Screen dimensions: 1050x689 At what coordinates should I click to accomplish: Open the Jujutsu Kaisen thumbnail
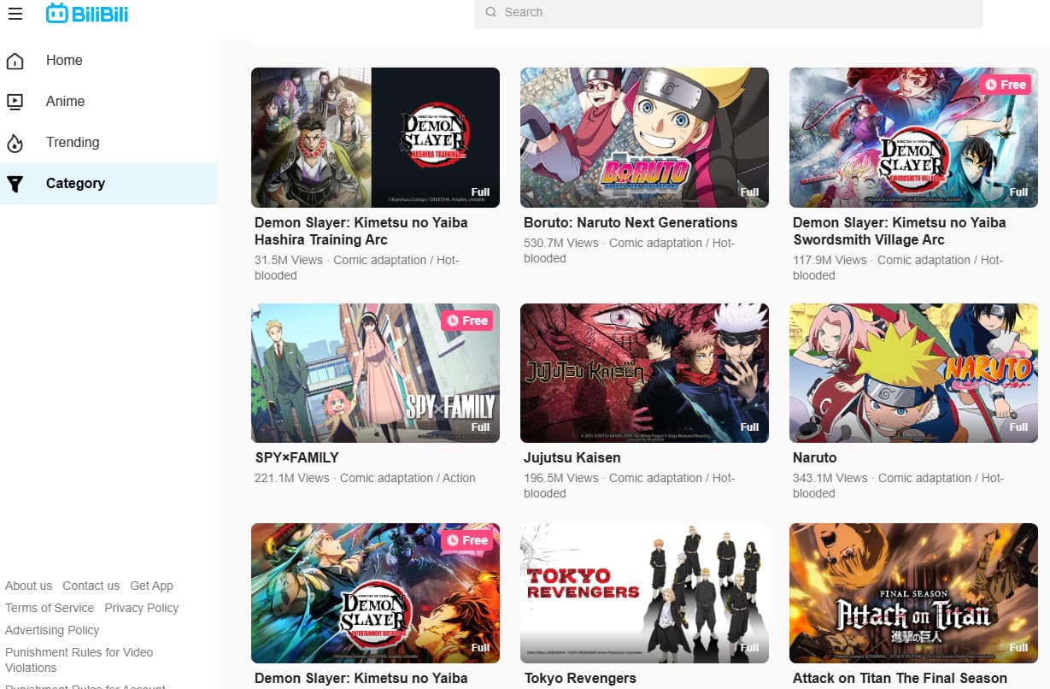pos(644,373)
